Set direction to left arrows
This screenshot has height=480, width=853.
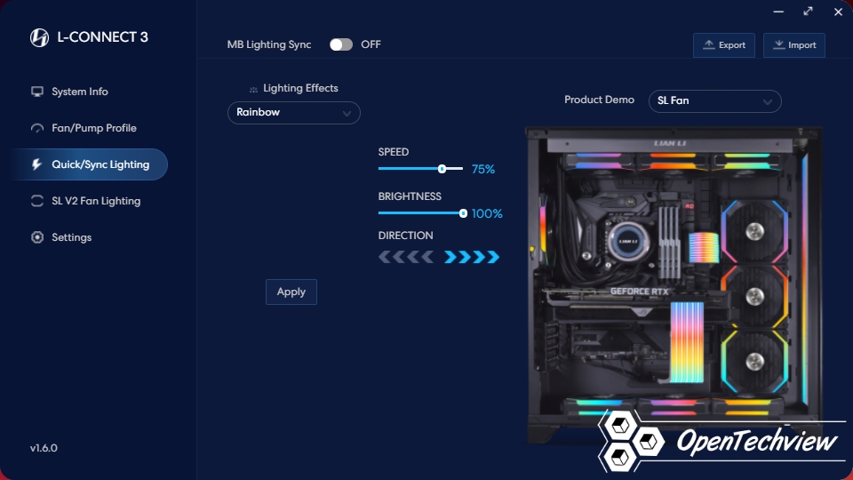tap(406, 257)
